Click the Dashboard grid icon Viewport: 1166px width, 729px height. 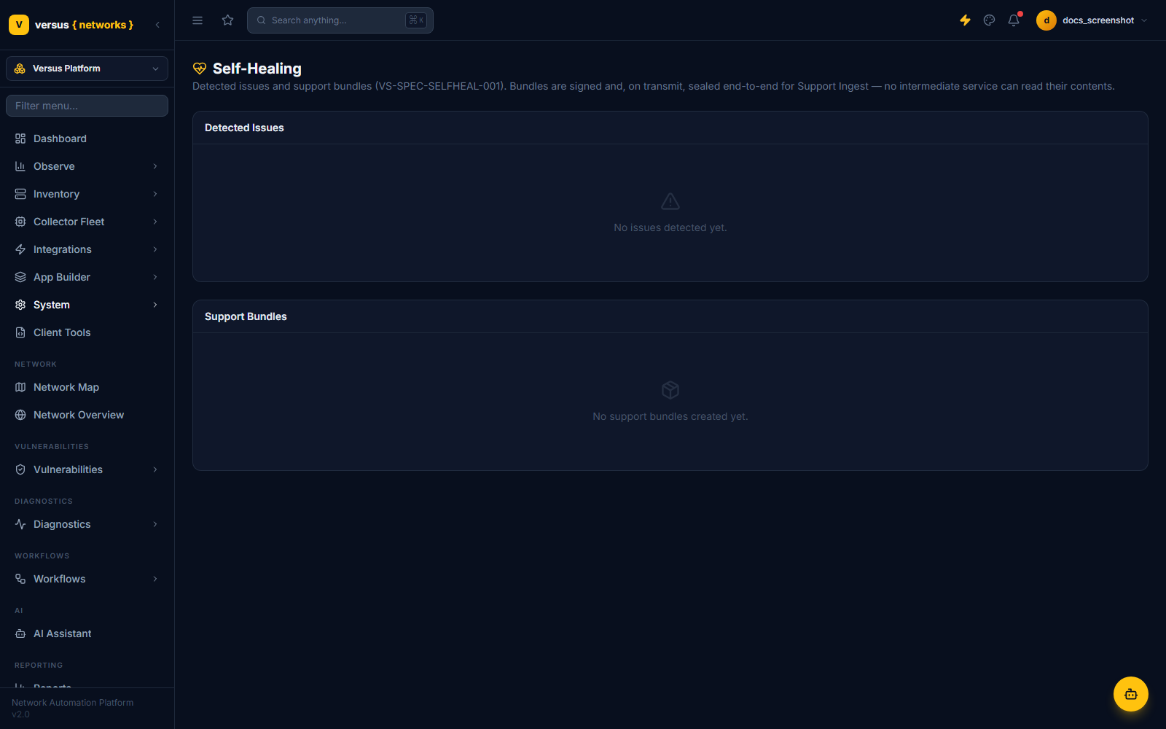pos(20,139)
